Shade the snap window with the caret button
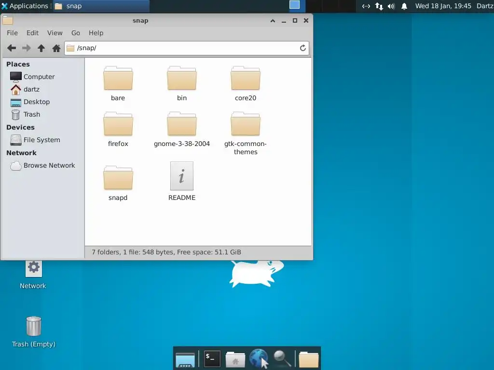Screen dimensions: 494x370 click(273, 21)
